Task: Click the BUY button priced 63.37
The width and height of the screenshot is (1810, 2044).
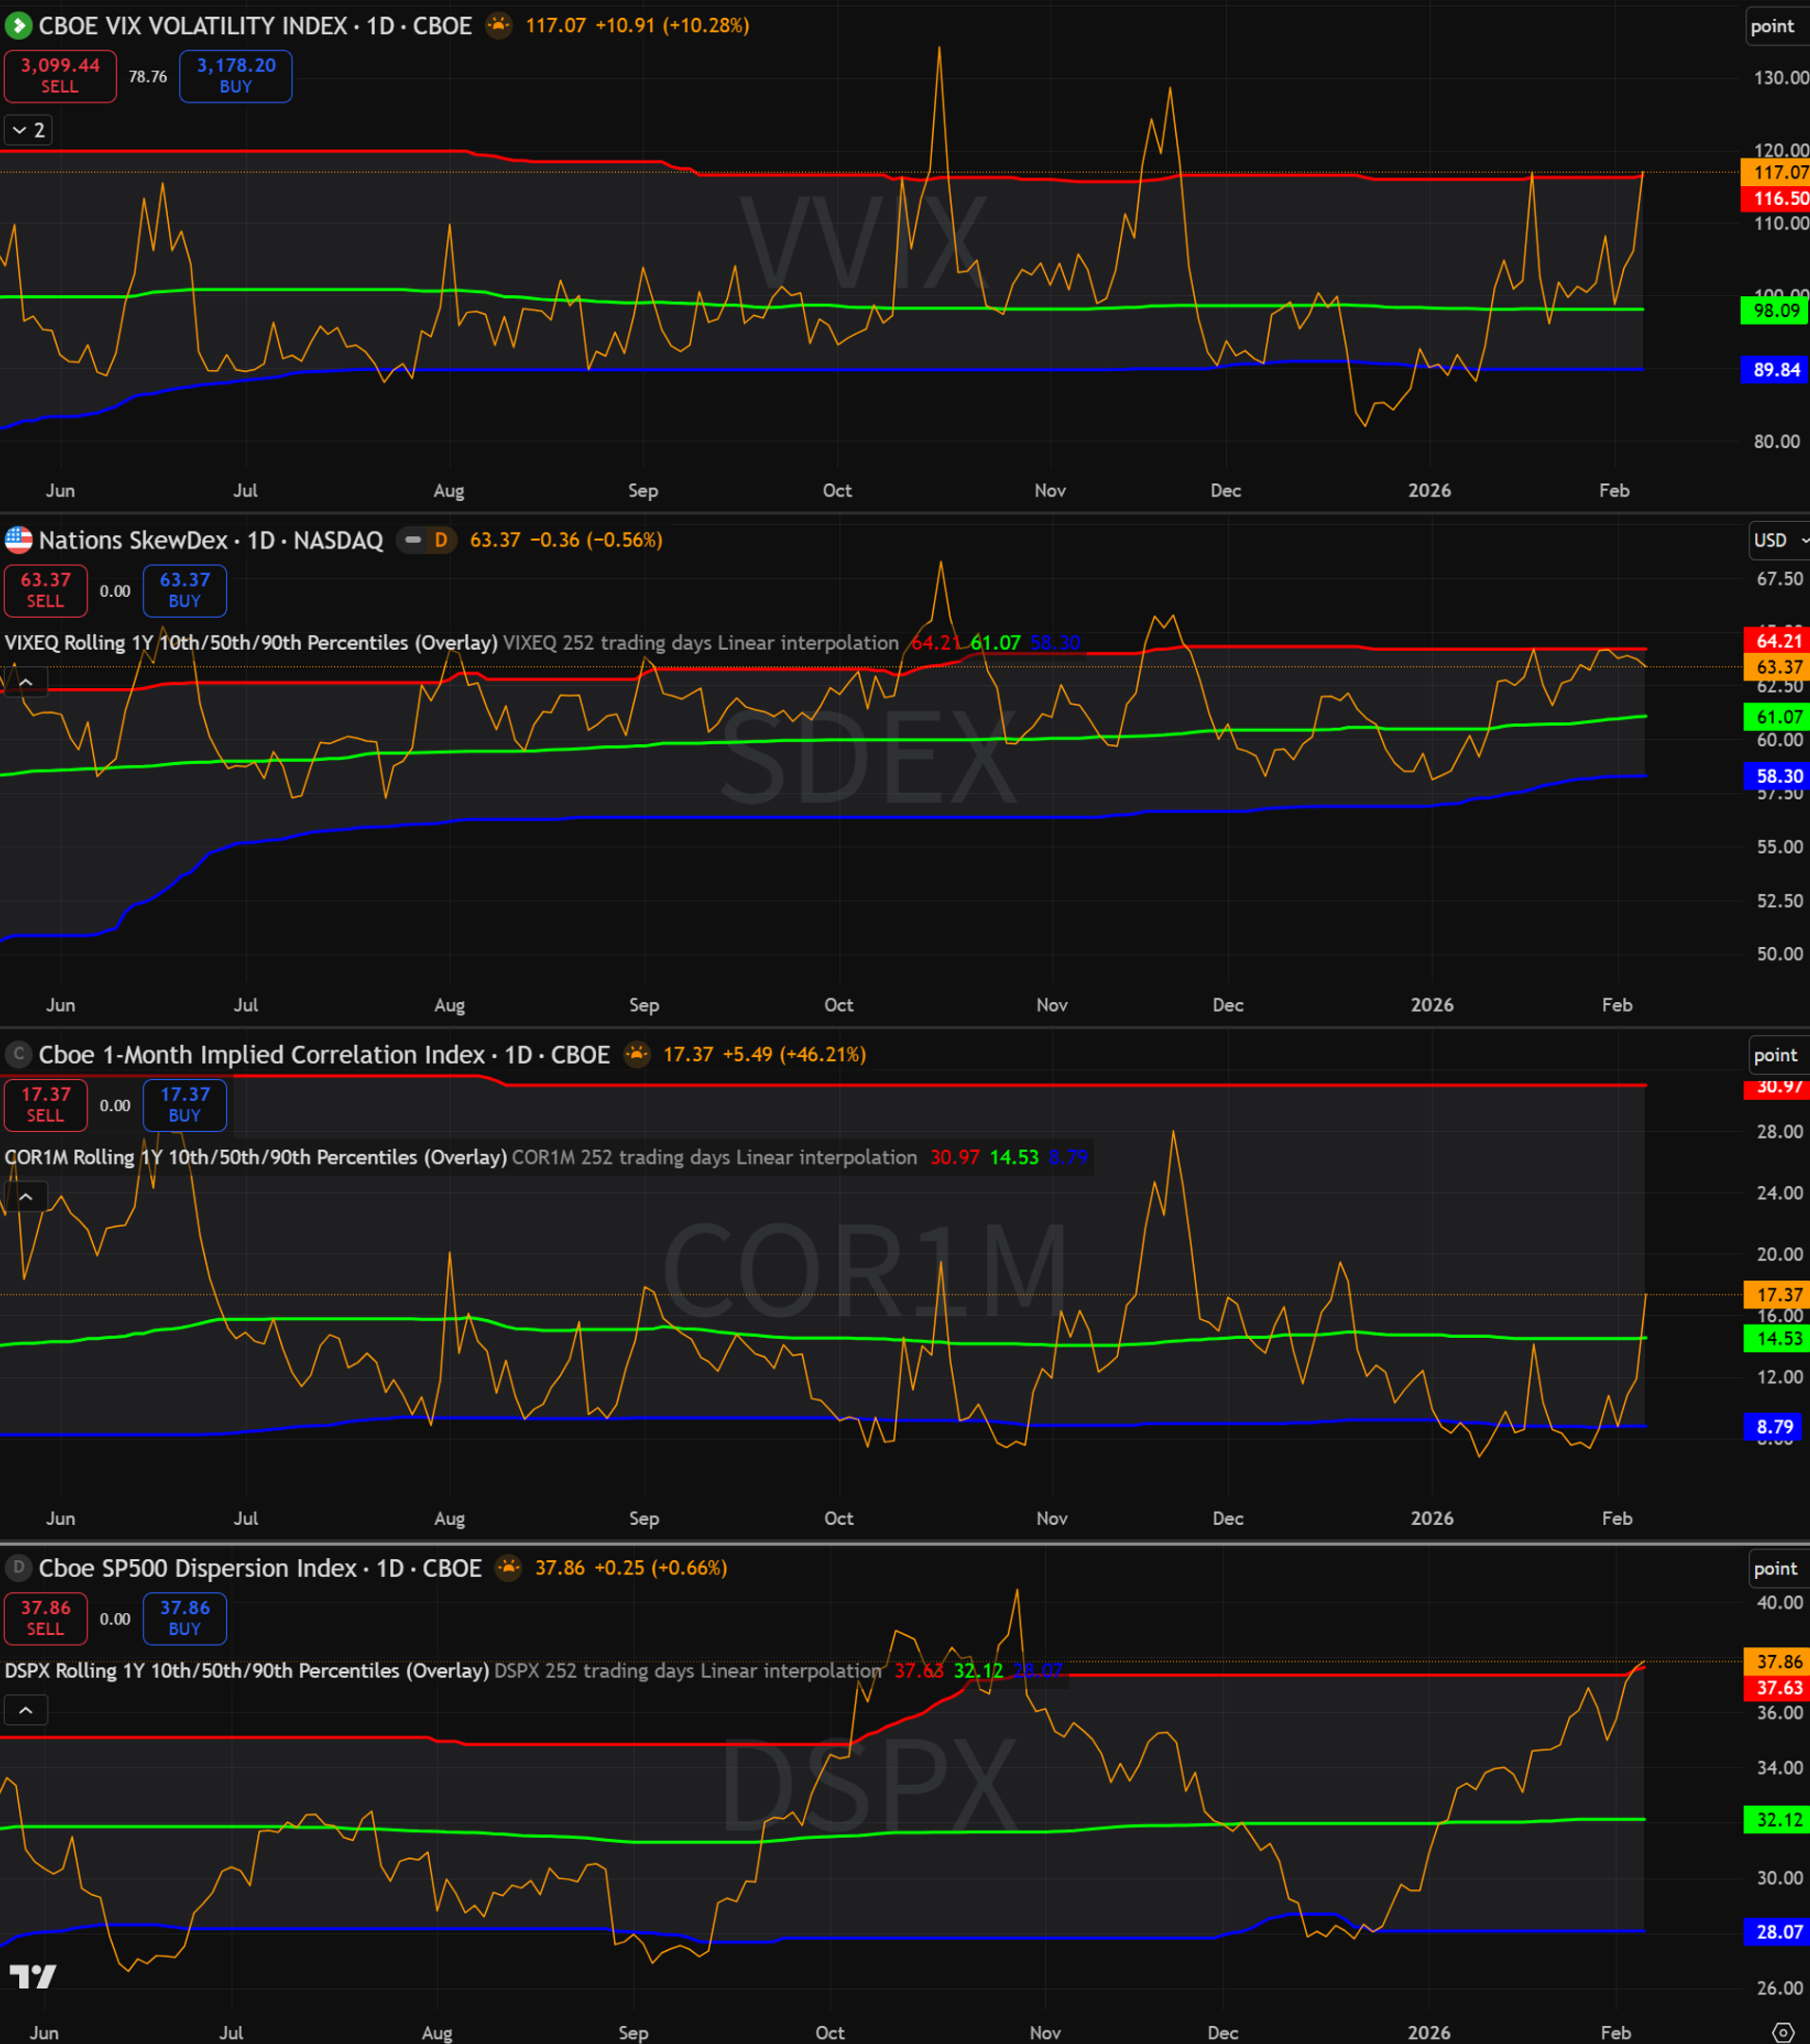Action: point(185,590)
